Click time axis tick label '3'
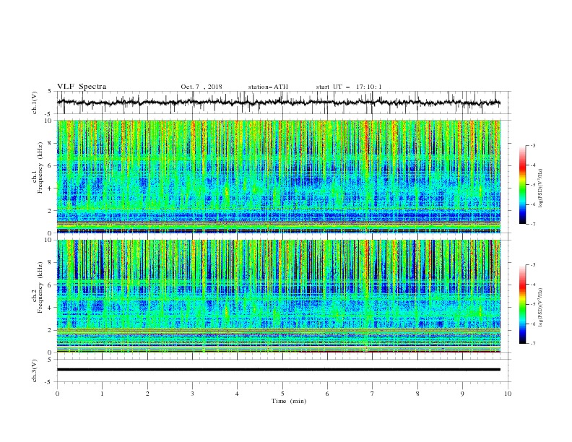572x442 pixels. [192, 394]
